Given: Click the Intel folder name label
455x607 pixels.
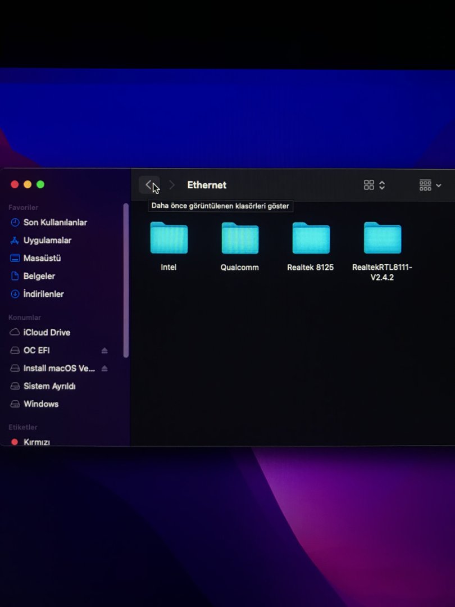Looking at the screenshot, I should [169, 267].
